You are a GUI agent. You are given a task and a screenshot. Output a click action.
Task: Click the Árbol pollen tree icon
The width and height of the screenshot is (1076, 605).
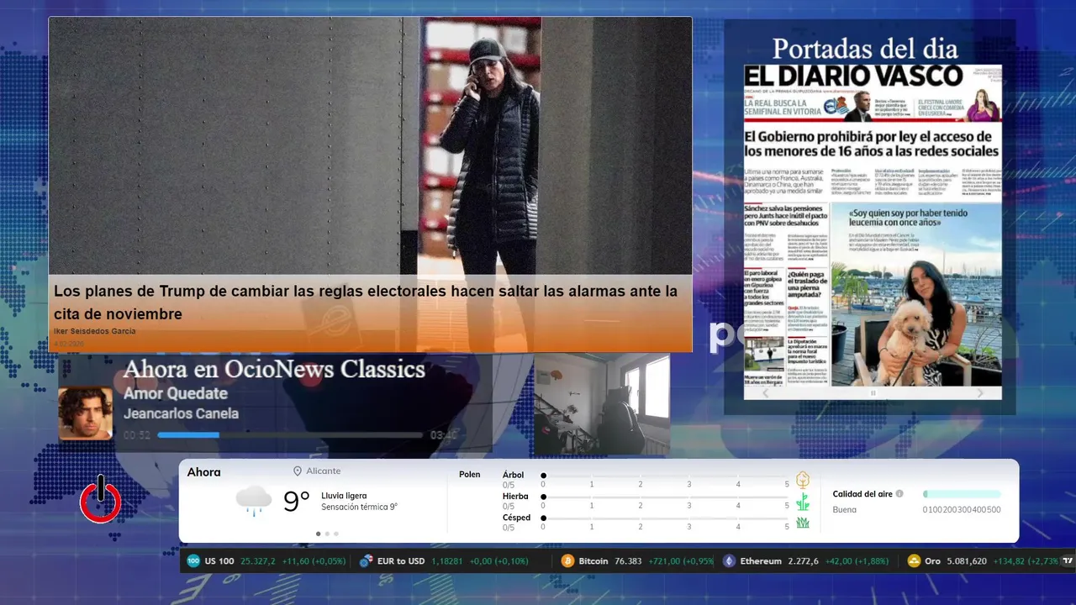click(x=803, y=481)
